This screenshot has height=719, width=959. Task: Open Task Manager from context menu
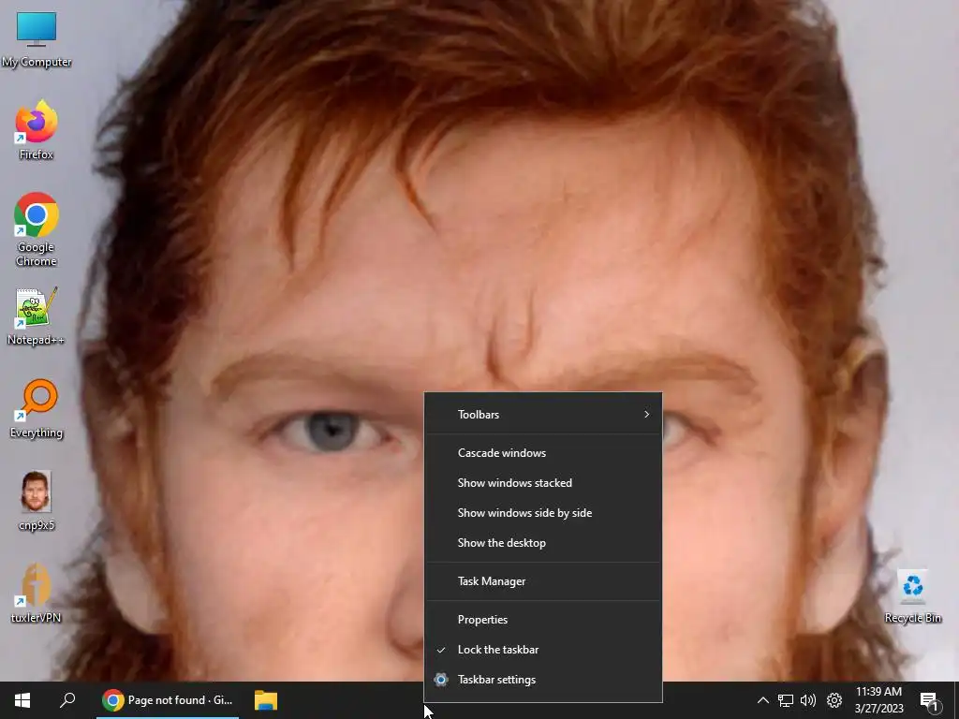pos(543,581)
